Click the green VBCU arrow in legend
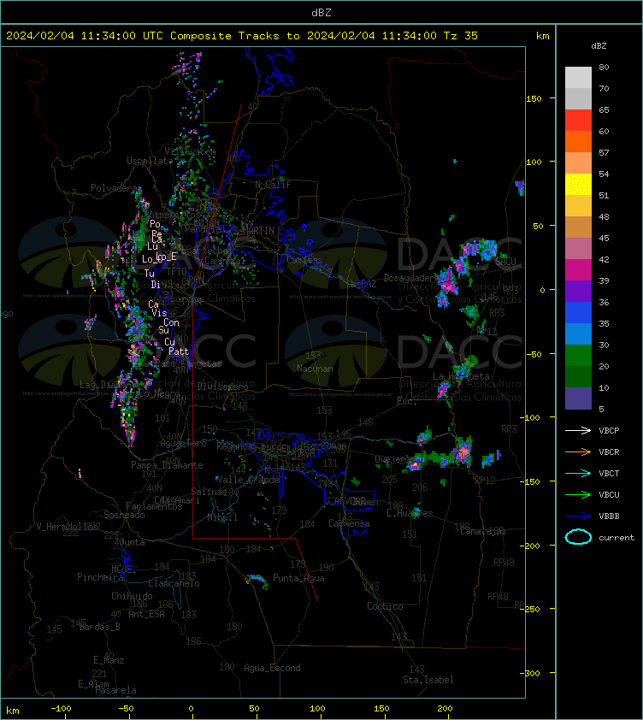Viewport: 643px width, 720px height. click(578, 494)
